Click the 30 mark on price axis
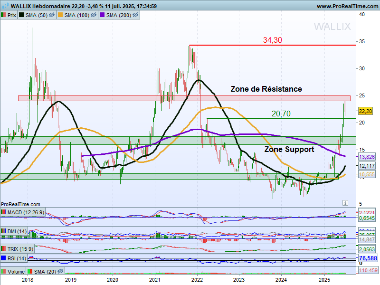Image resolution: width=380 pixels, height=285 pixels. coord(362,68)
